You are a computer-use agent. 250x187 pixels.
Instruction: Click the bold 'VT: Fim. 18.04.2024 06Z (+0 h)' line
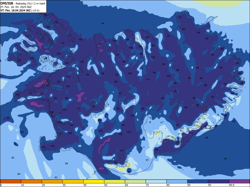pyautogui.click(x=20, y=10)
